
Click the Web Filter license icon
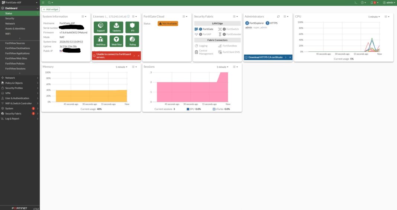click(x=116, y=41)
